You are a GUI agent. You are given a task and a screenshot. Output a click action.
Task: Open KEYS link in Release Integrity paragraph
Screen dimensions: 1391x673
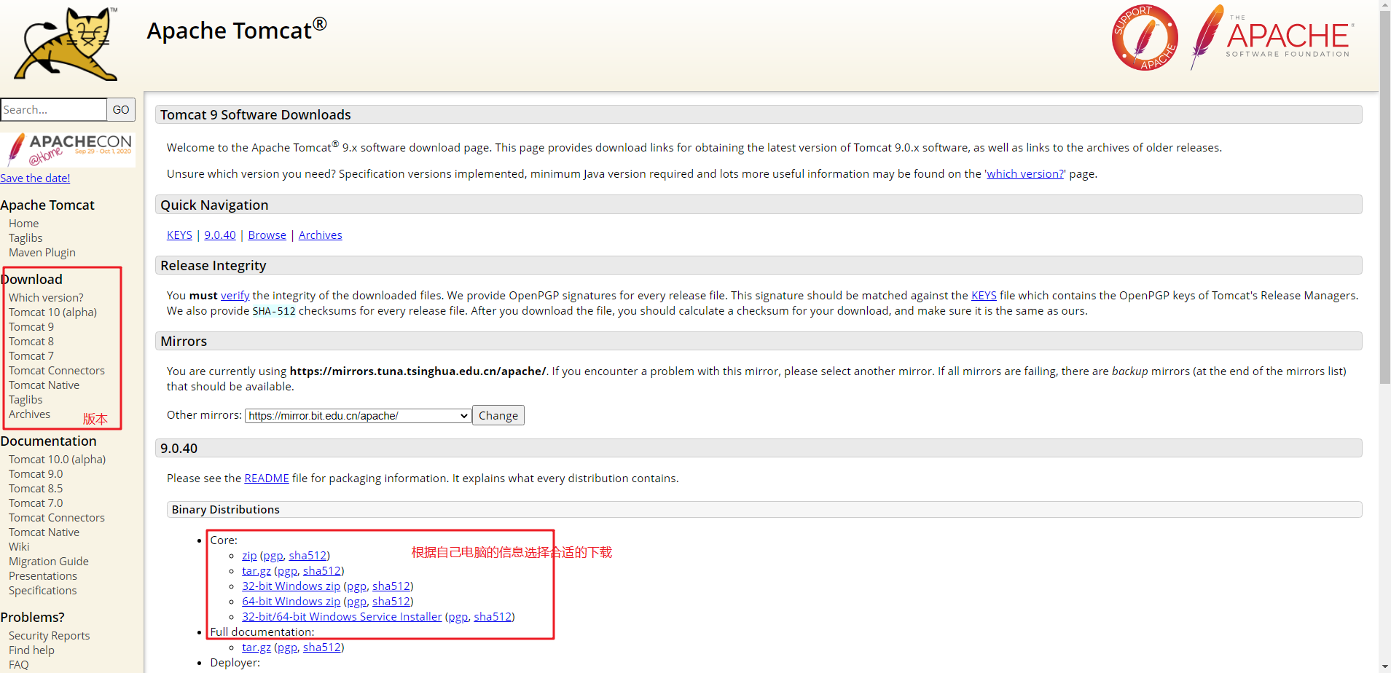pyautogui.click(x=984, y=296)
